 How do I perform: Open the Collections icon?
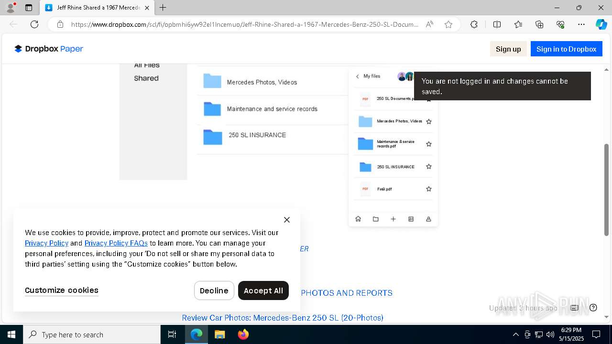(x=539, y=24)
